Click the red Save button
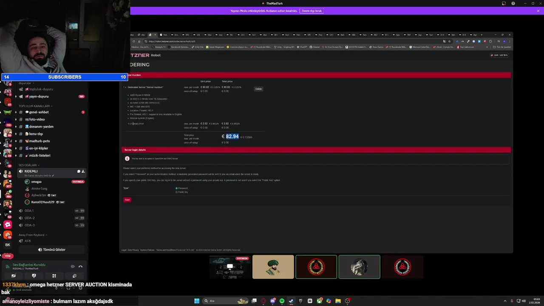 point(127,200)
